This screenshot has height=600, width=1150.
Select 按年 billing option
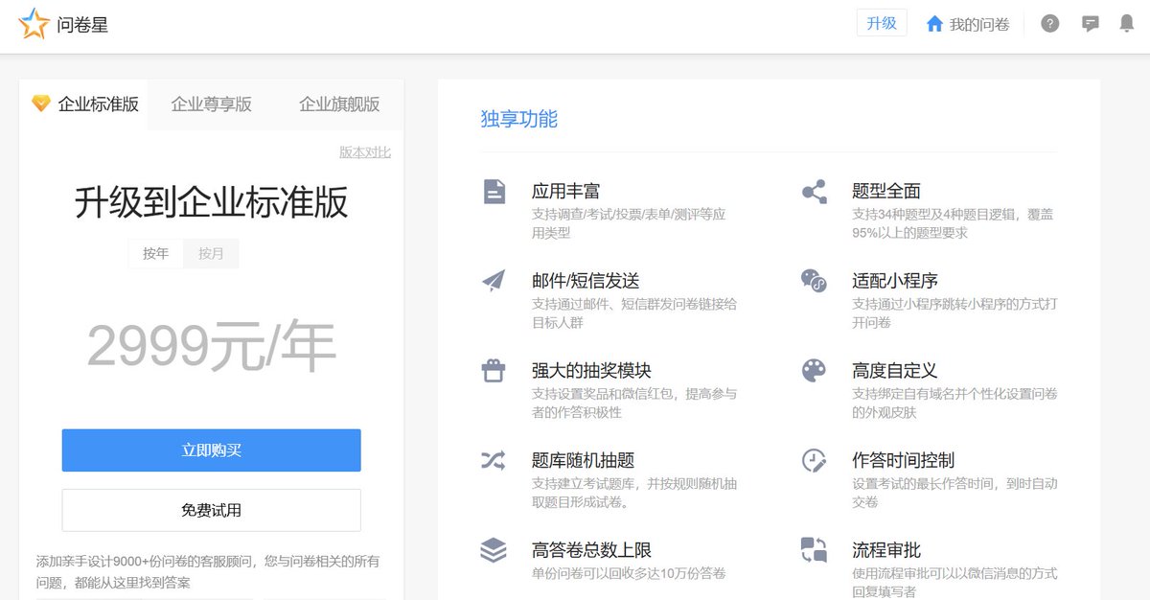tap(156, 254)
